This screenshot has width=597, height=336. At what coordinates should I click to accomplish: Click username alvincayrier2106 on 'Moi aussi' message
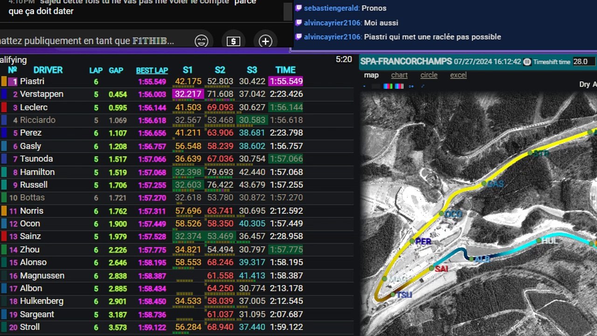pos(332,22)
